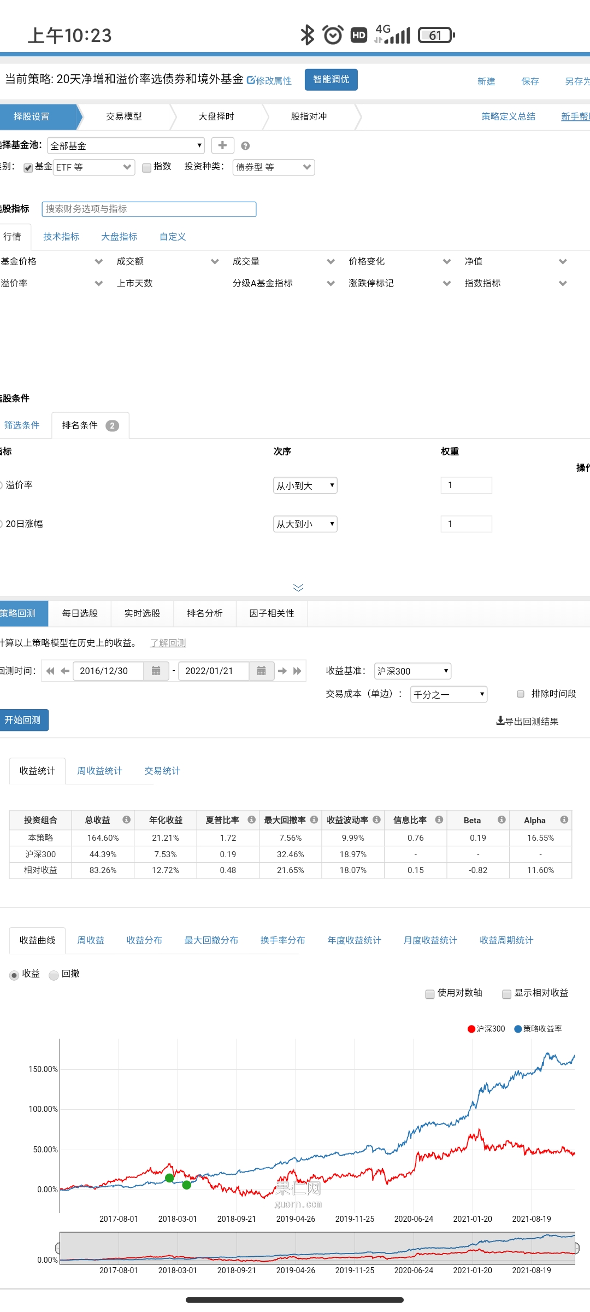Screen dimensions: 590x1312
Task: Switch to 大盘择时 step
Action: pos(216,116)
